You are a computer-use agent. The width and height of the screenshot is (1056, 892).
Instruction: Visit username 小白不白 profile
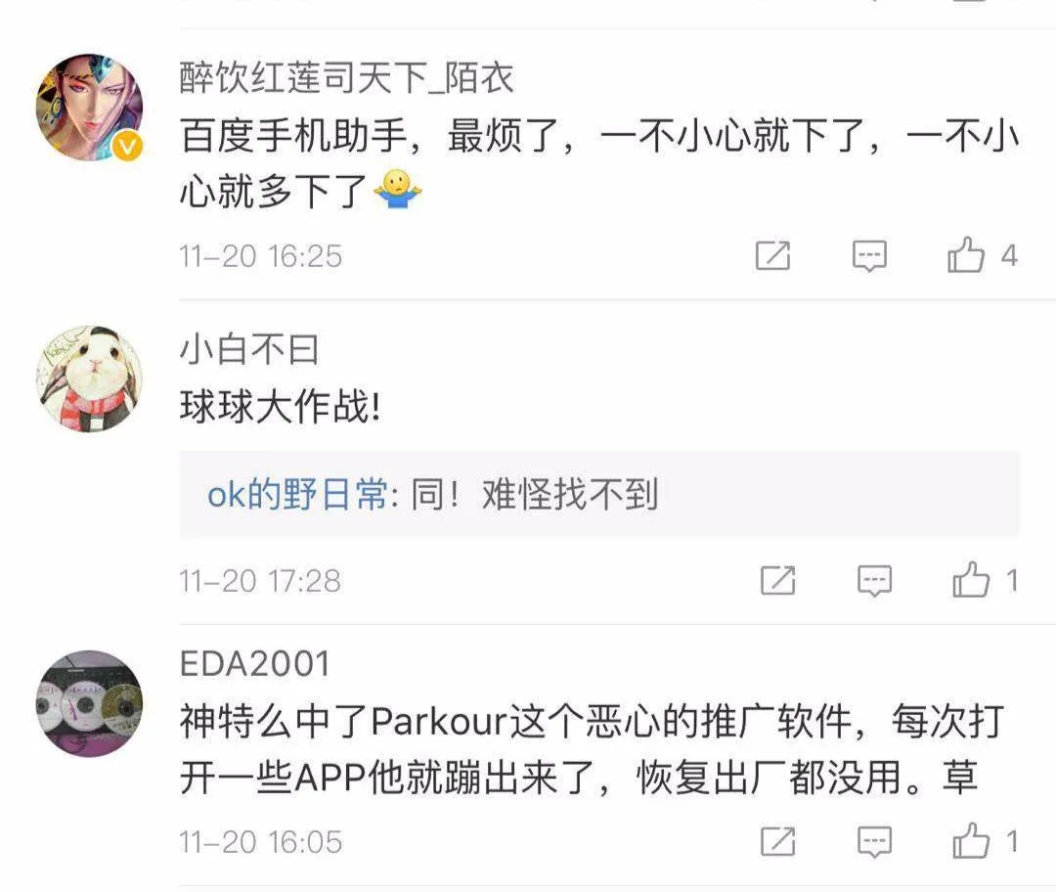point(248,349)
